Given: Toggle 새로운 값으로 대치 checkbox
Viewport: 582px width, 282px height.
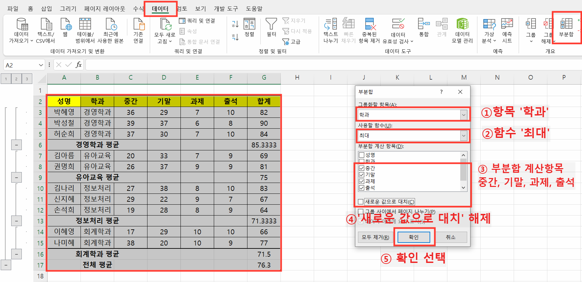Looking at the screenshot, I should pos(361,202).
